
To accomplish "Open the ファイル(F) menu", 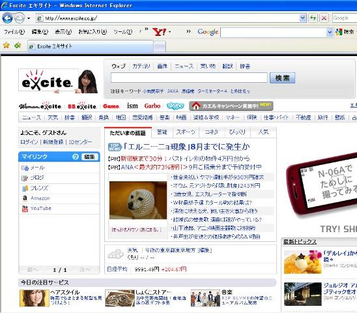I will tap(14, 32).
